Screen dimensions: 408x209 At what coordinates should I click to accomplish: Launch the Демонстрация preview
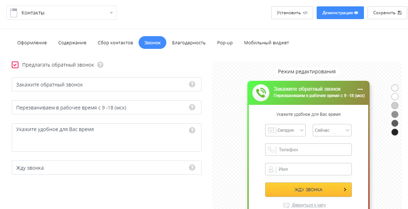coord(340,13)
